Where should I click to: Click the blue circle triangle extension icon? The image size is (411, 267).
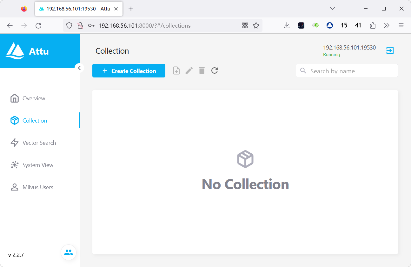tap(330, 26)
